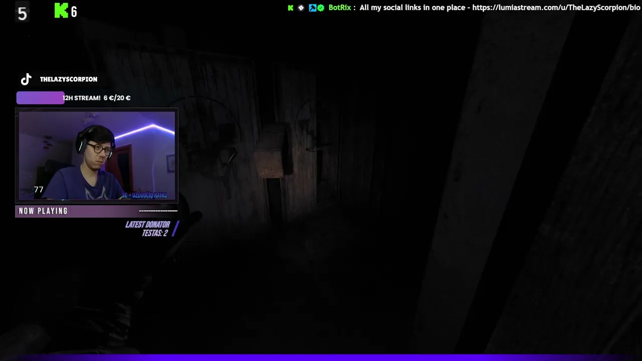Click "All my social links in one place"
642x361 pixels.
[x=412, y=8]
